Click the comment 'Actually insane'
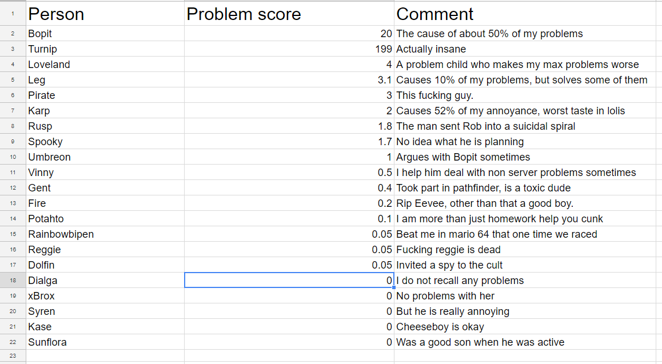 click(x=431, y=49)
